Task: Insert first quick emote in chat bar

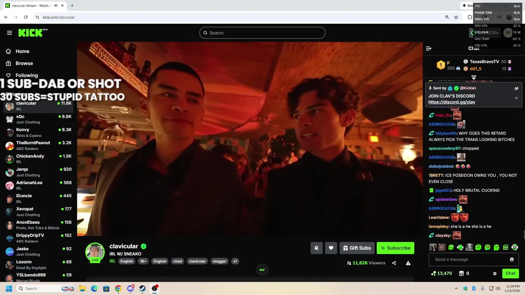Action: pos(433,247)
